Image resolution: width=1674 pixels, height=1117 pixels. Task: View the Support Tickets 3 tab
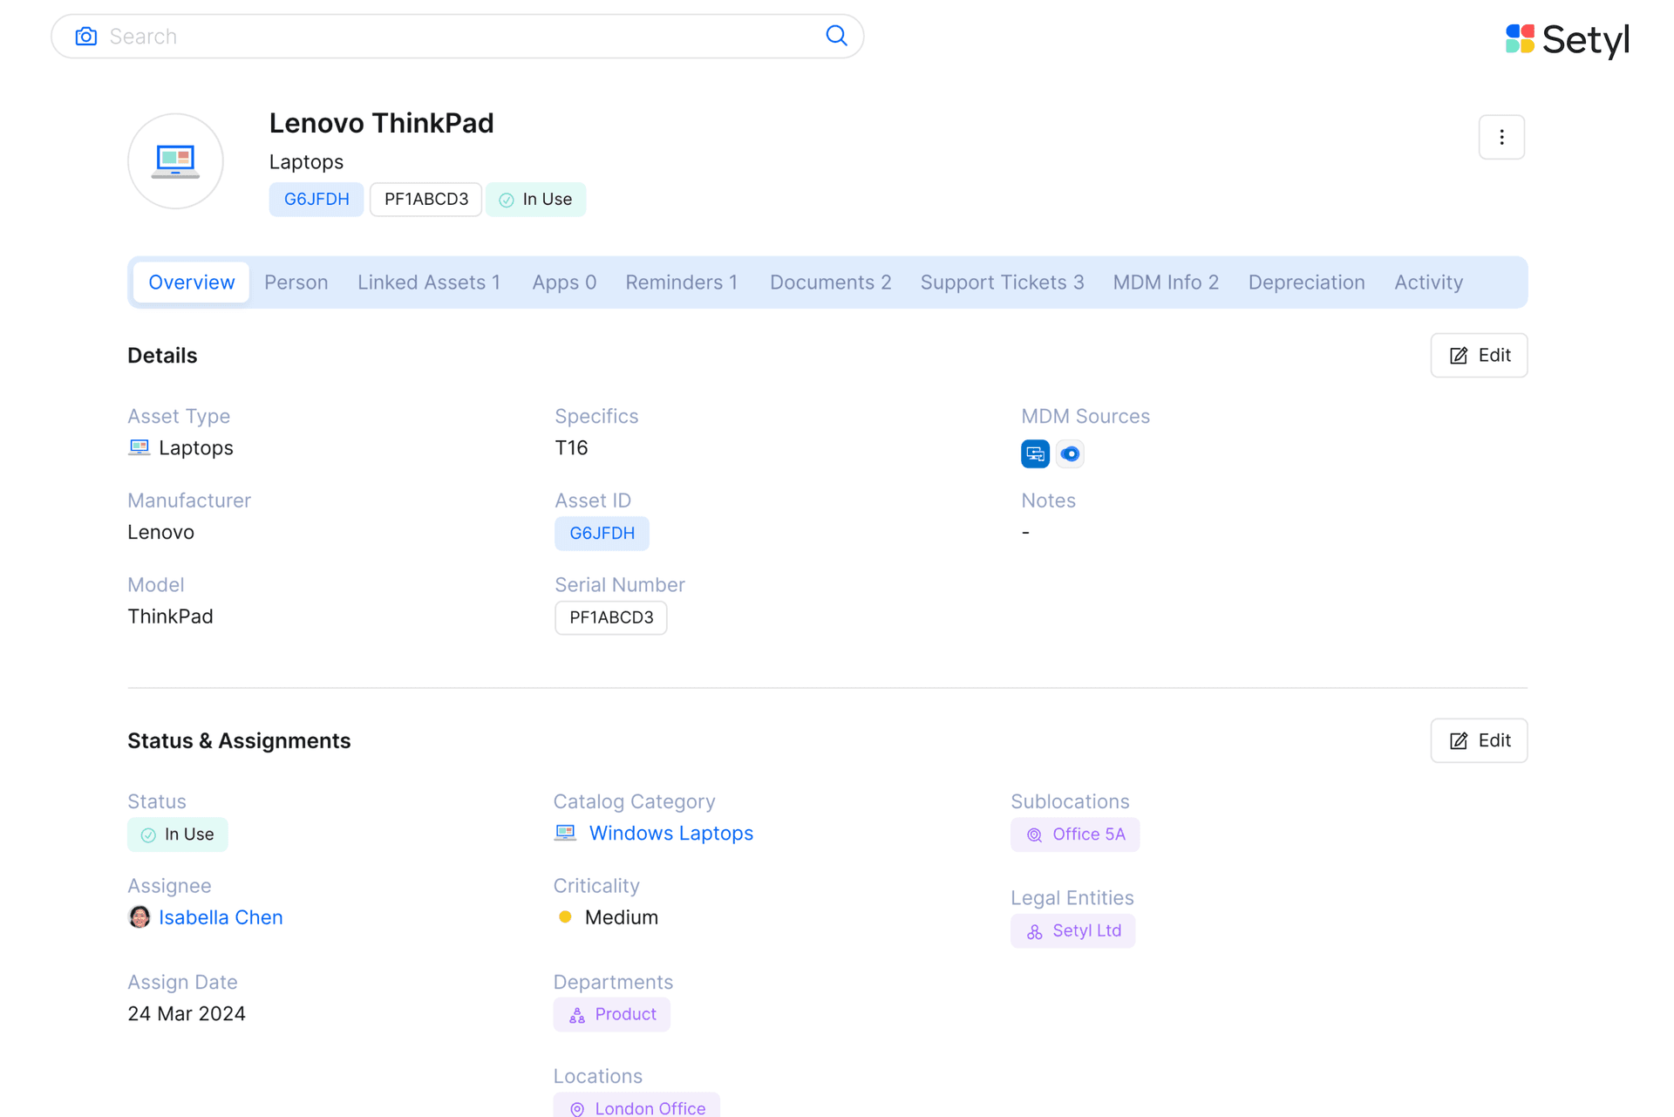(x=1003, y=283)
